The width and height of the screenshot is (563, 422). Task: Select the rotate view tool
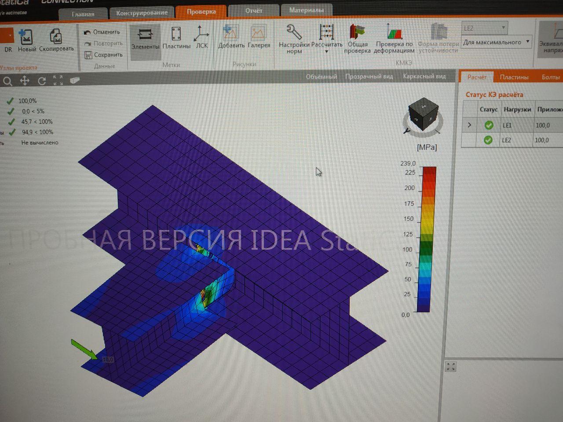[42, 80]
